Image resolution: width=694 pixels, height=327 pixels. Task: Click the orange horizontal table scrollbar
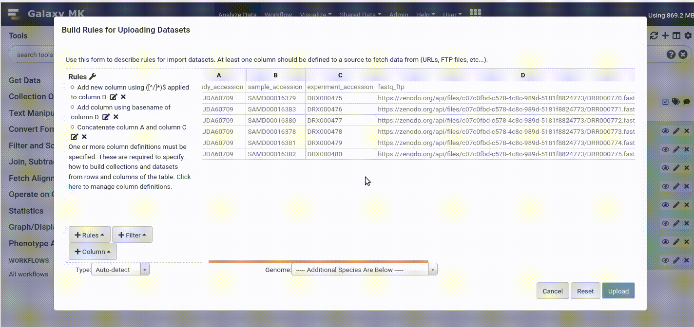[318, 261]
